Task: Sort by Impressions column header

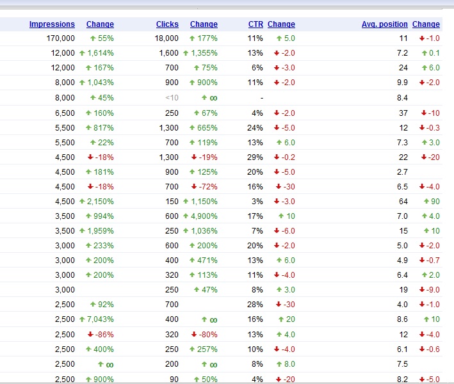Action: 52,24
